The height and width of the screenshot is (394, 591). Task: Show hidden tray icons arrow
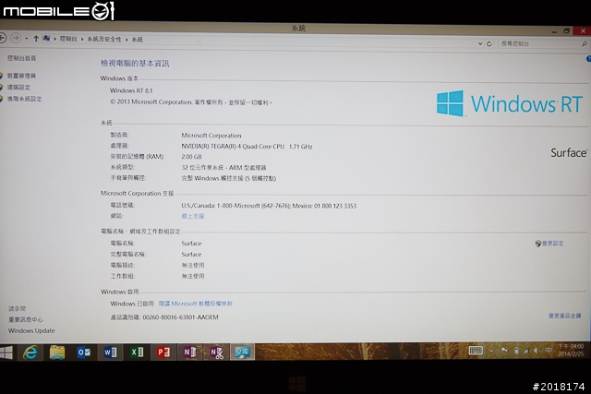(491, 351)
